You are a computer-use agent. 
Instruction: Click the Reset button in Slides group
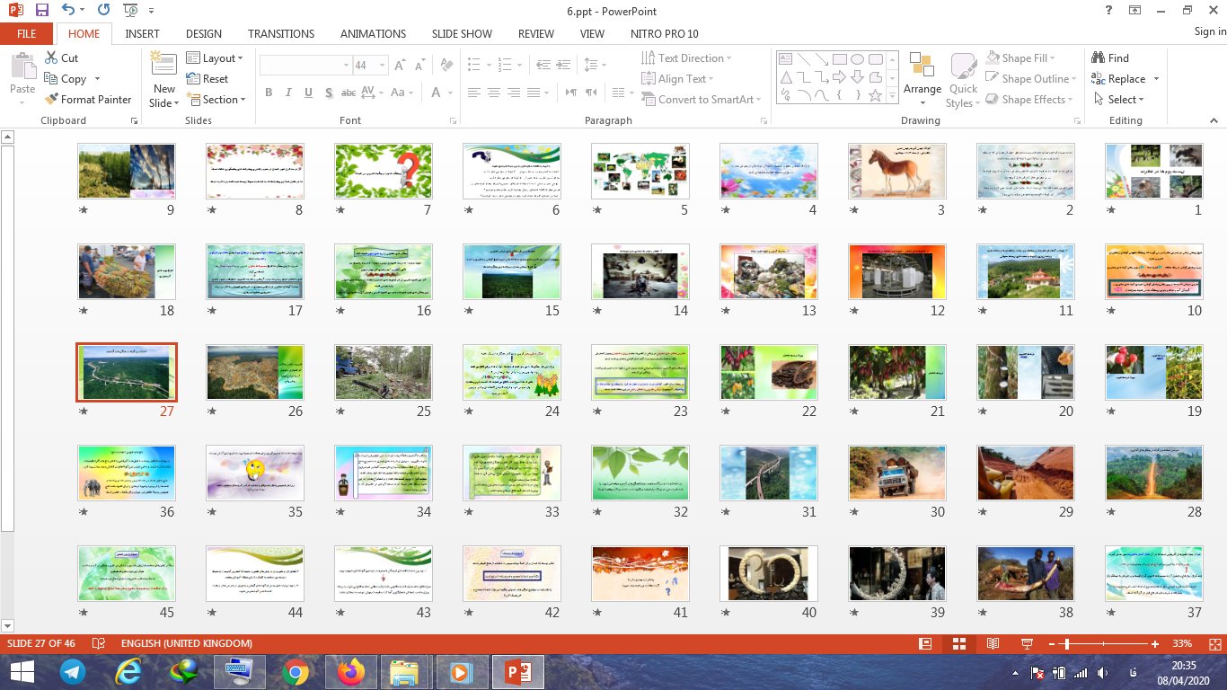[x=207, y=79]
